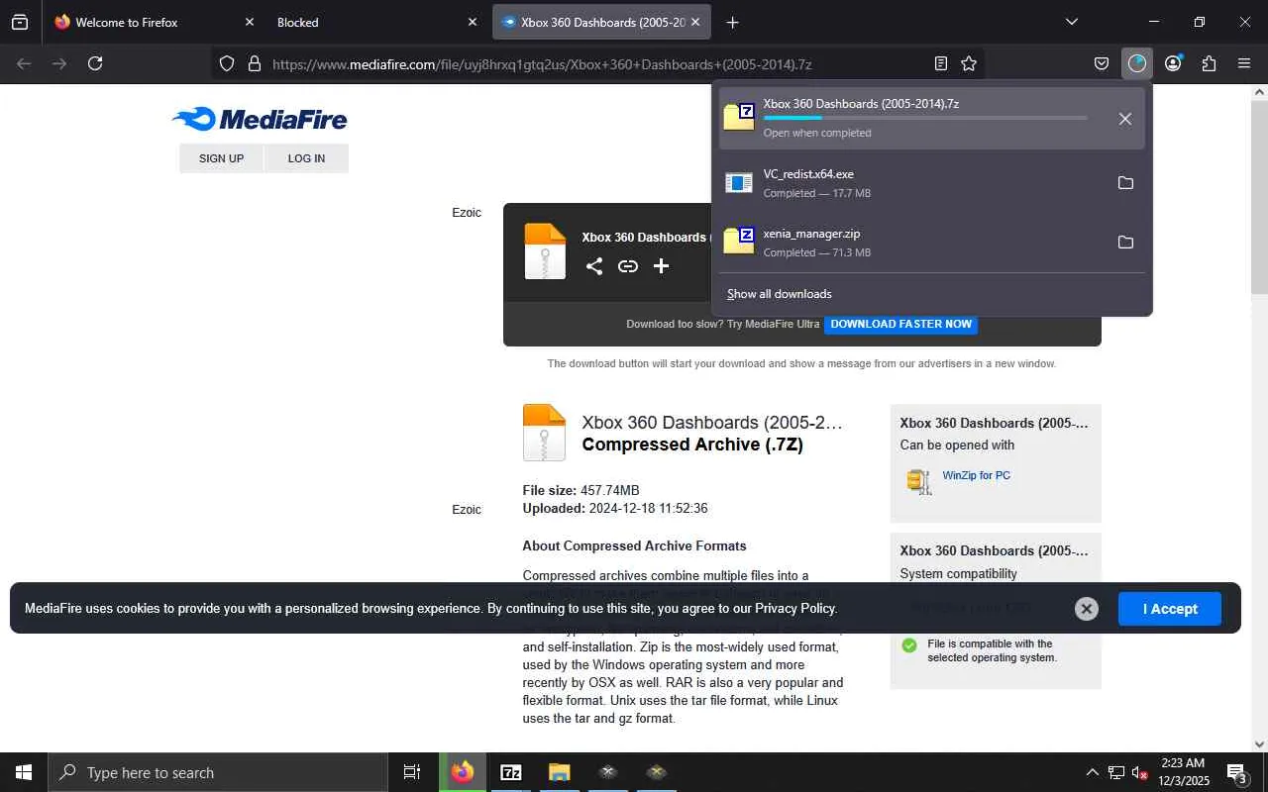Image resolution: width=1268 pixels, height=792 pixels.
Task: Click the scrollbar up arrow
Action: coord(1259,92)
